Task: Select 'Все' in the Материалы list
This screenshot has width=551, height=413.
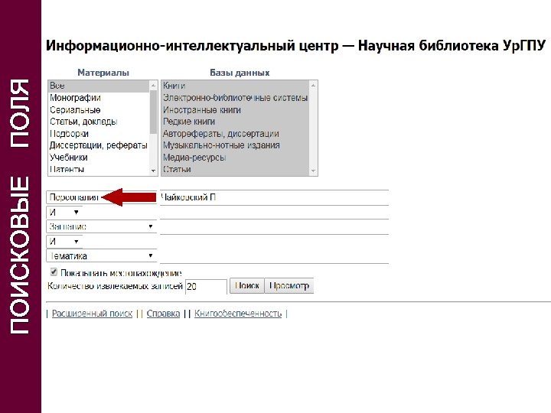Action: pyautogui.click(x=99, y=86)
